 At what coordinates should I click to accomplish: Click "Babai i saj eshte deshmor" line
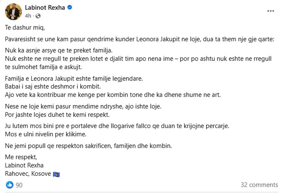click(x=52, y=87)
